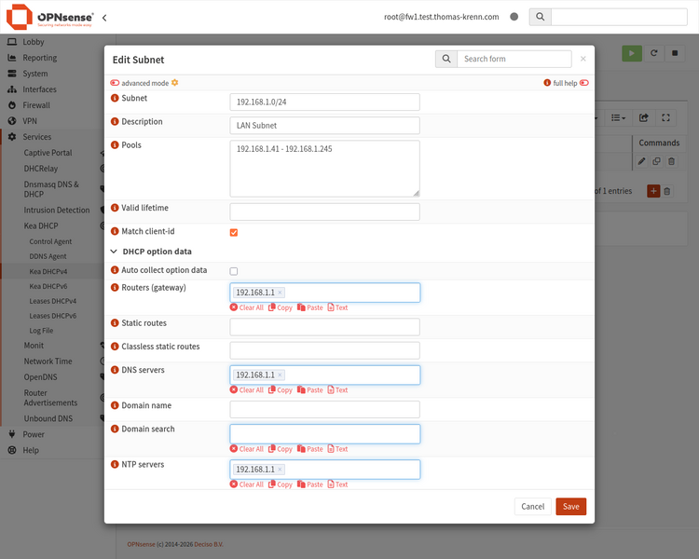Click Paste under Routers (gateway)

pyautogui.click(x=310, y=307)
